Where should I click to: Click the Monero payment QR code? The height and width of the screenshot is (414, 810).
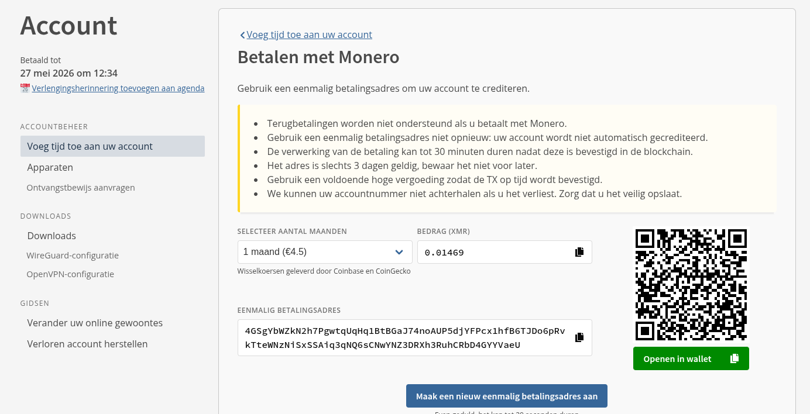tap(691, 284)
